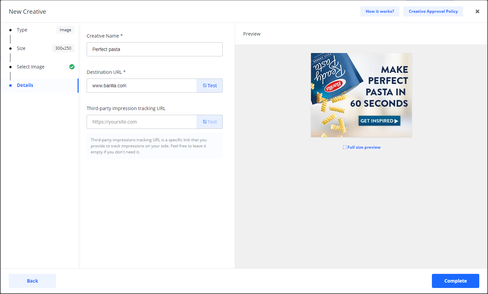Close the New Creative dialog
488x294 pixels.
coord(477,11)
